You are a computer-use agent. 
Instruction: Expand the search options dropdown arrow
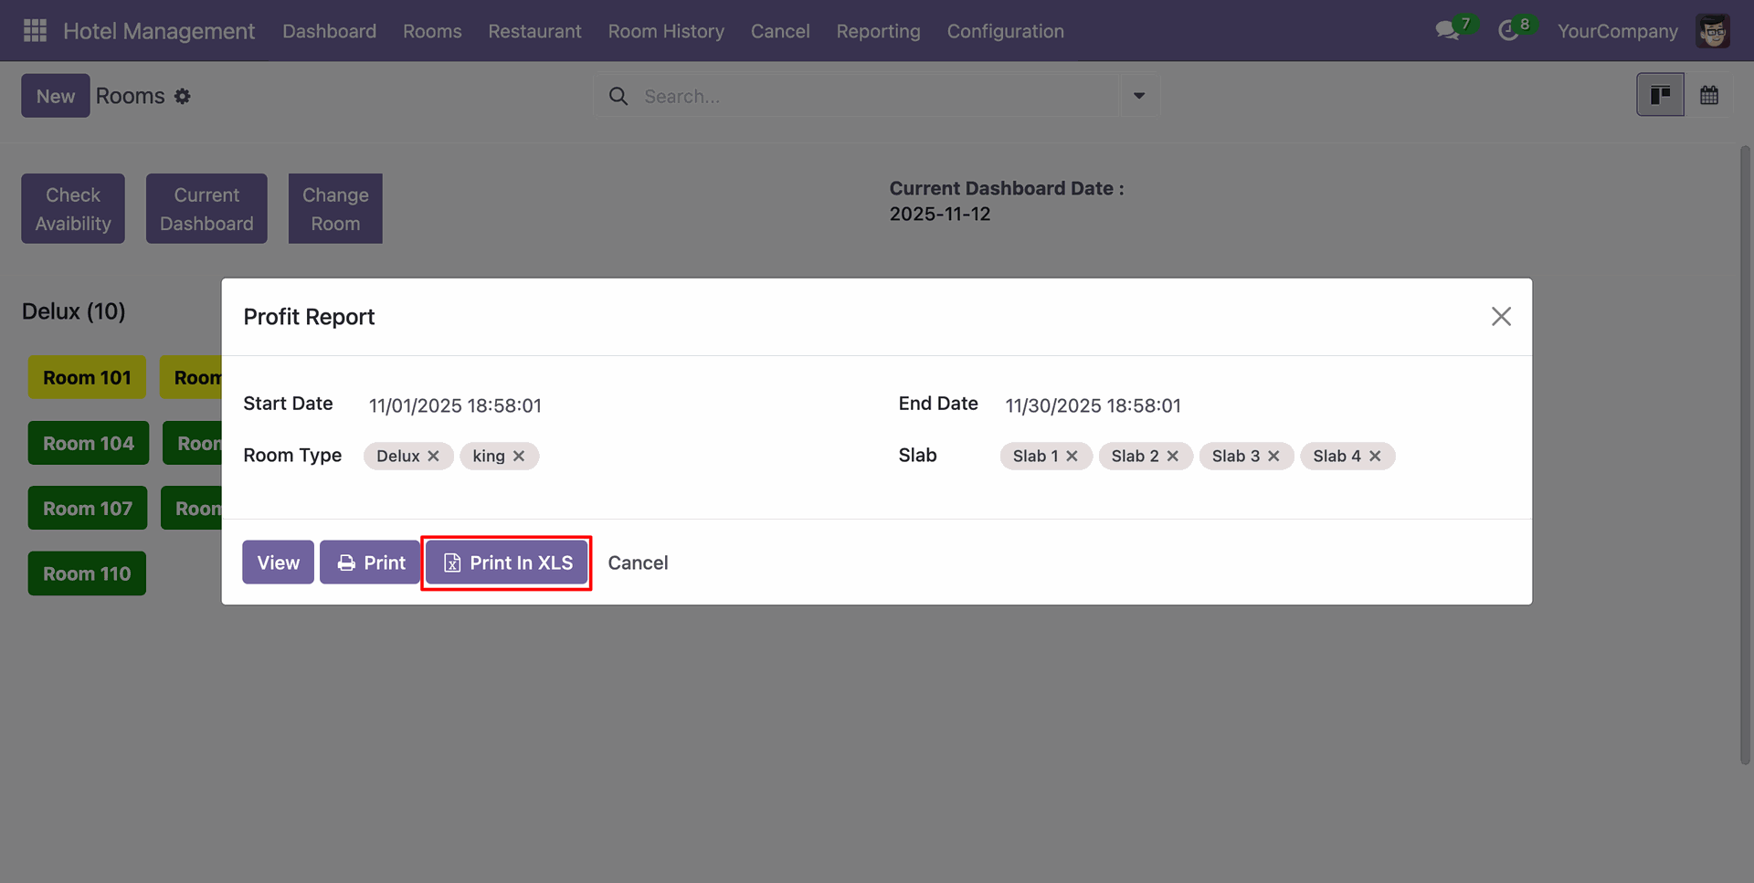pos(1139,96)
